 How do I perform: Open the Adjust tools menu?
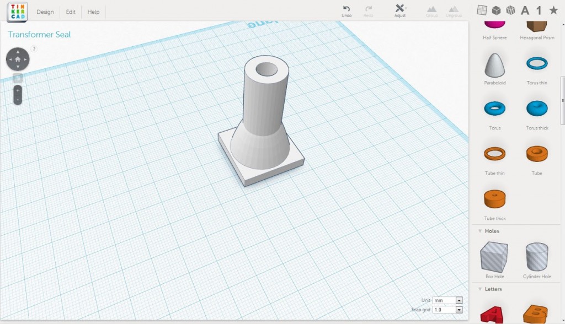pos(400,8)
